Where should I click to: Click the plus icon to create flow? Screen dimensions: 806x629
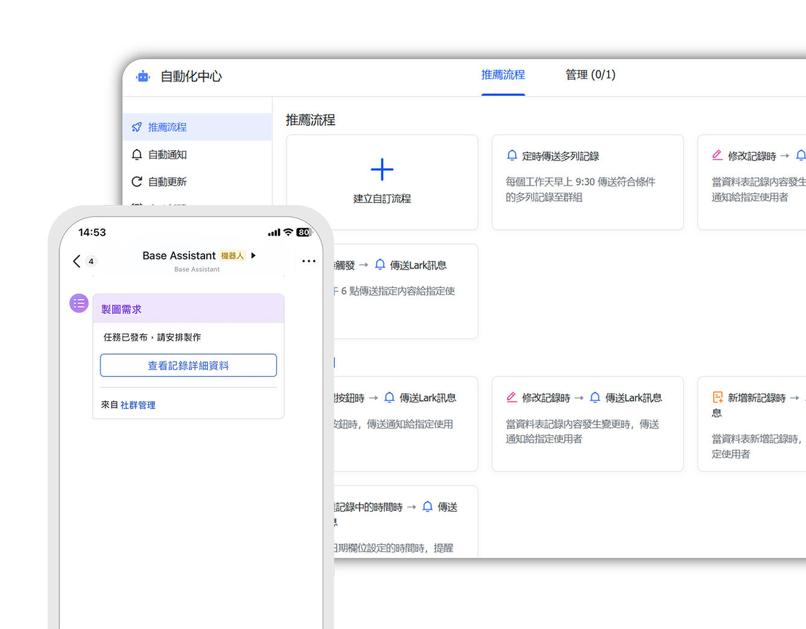(x=382, y=169)
